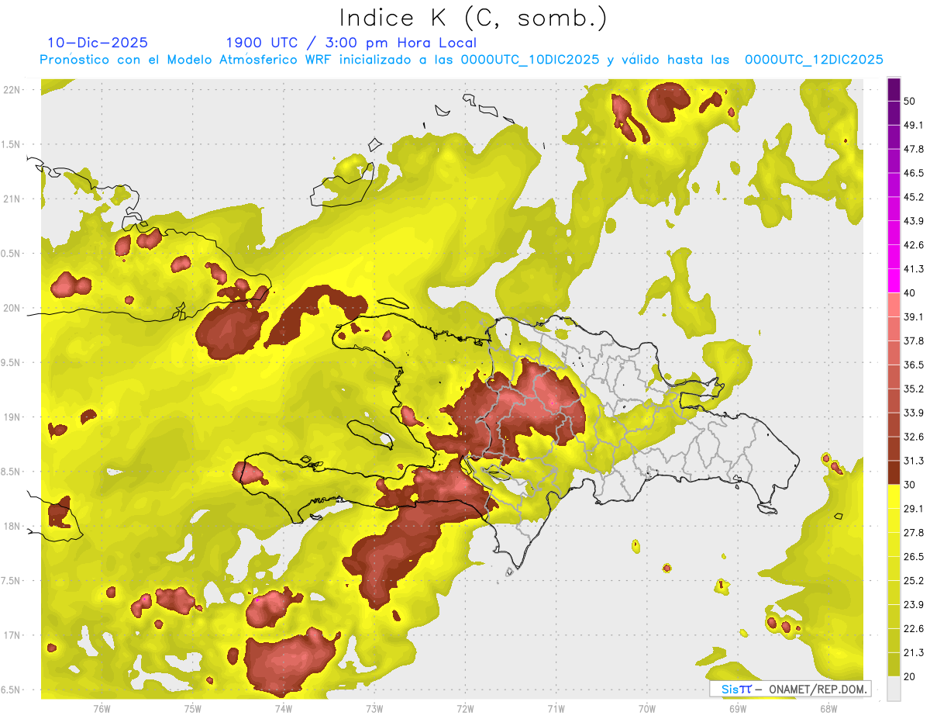
Task: Click the '21N' latitude label
Action: click(12, 199)
